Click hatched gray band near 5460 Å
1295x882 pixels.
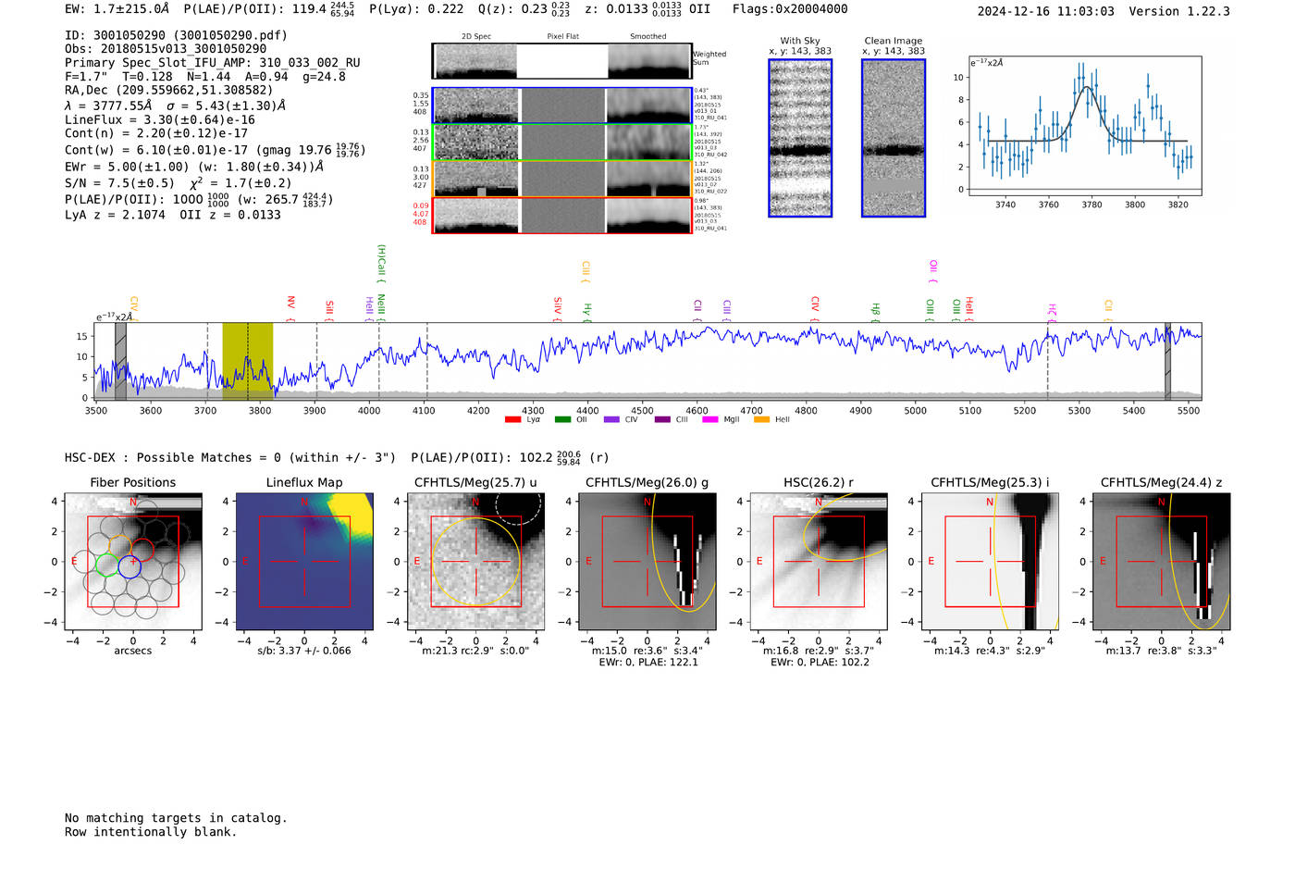tap(1167, 361)
